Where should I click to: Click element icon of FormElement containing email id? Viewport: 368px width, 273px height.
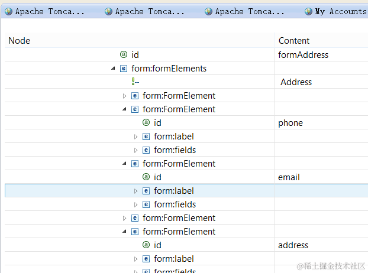coord(135,164)
